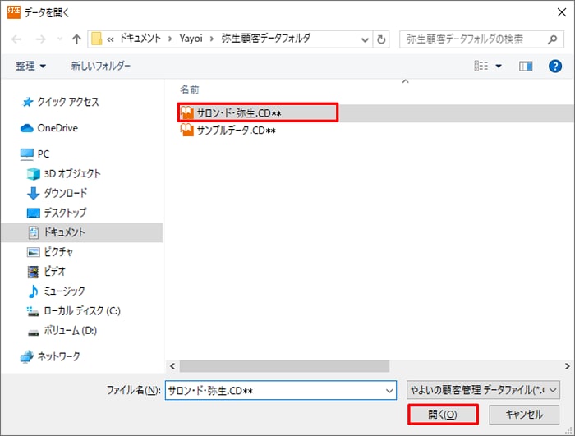This screenshot has height=436, width=575.
Task: Click the Forward navigation arrow
Action: (x=40, y=39)
